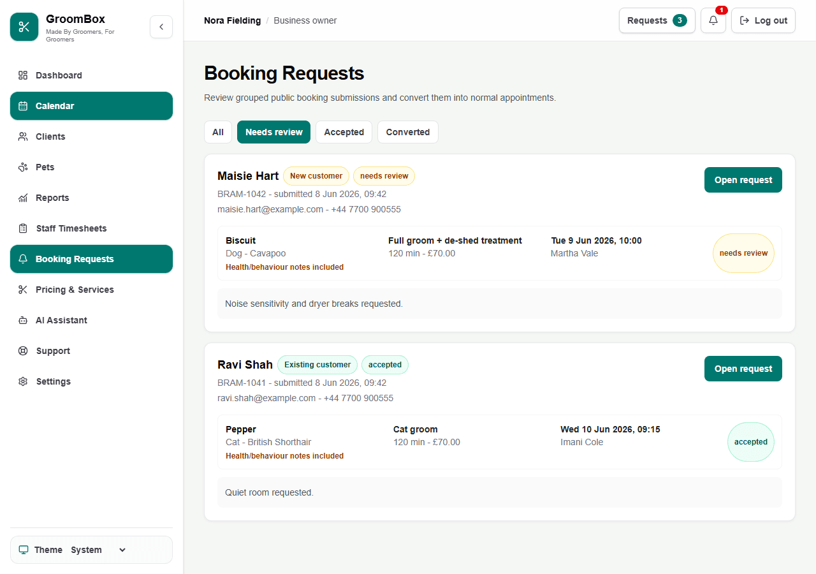Open notifications bell in the top bar
Image resolution: width=816 pixels, height=574 pixels.
(x=713, y=20)
